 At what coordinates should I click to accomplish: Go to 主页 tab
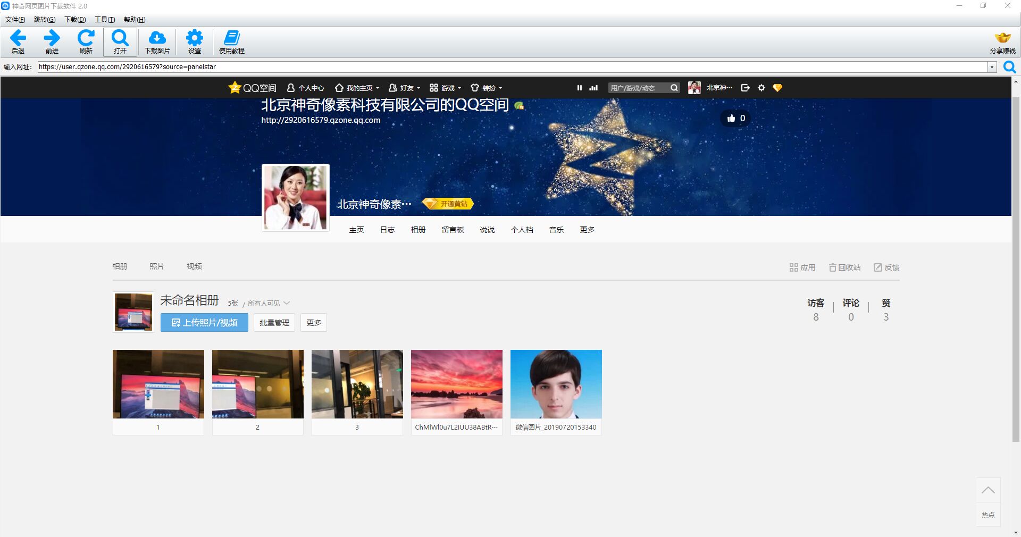[356, 230]
